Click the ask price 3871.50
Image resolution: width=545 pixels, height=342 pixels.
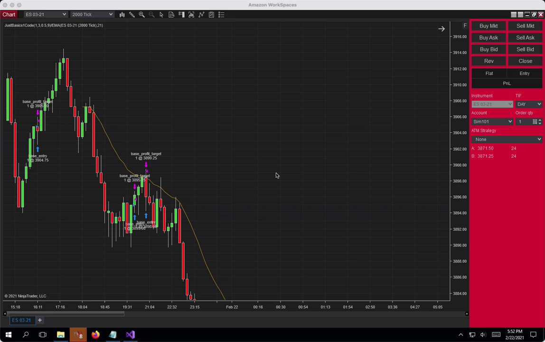tap(485, 148)
